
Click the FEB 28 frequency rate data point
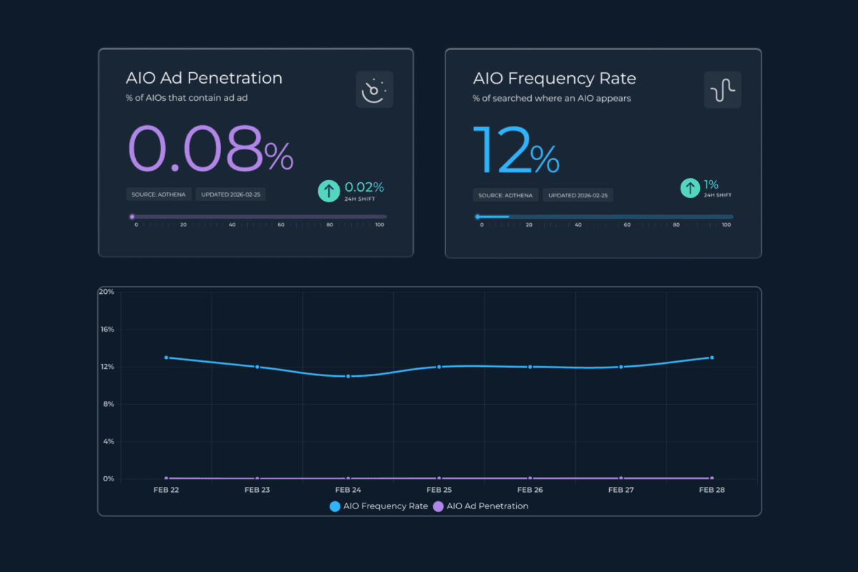pos(711,357)
